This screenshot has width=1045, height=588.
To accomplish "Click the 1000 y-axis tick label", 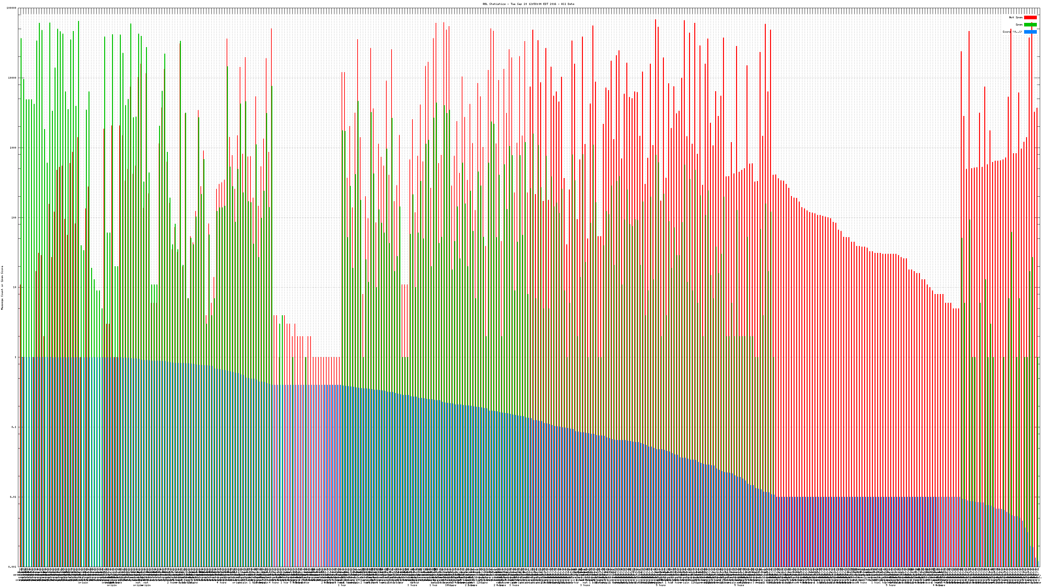I will [x=13, y=148].
